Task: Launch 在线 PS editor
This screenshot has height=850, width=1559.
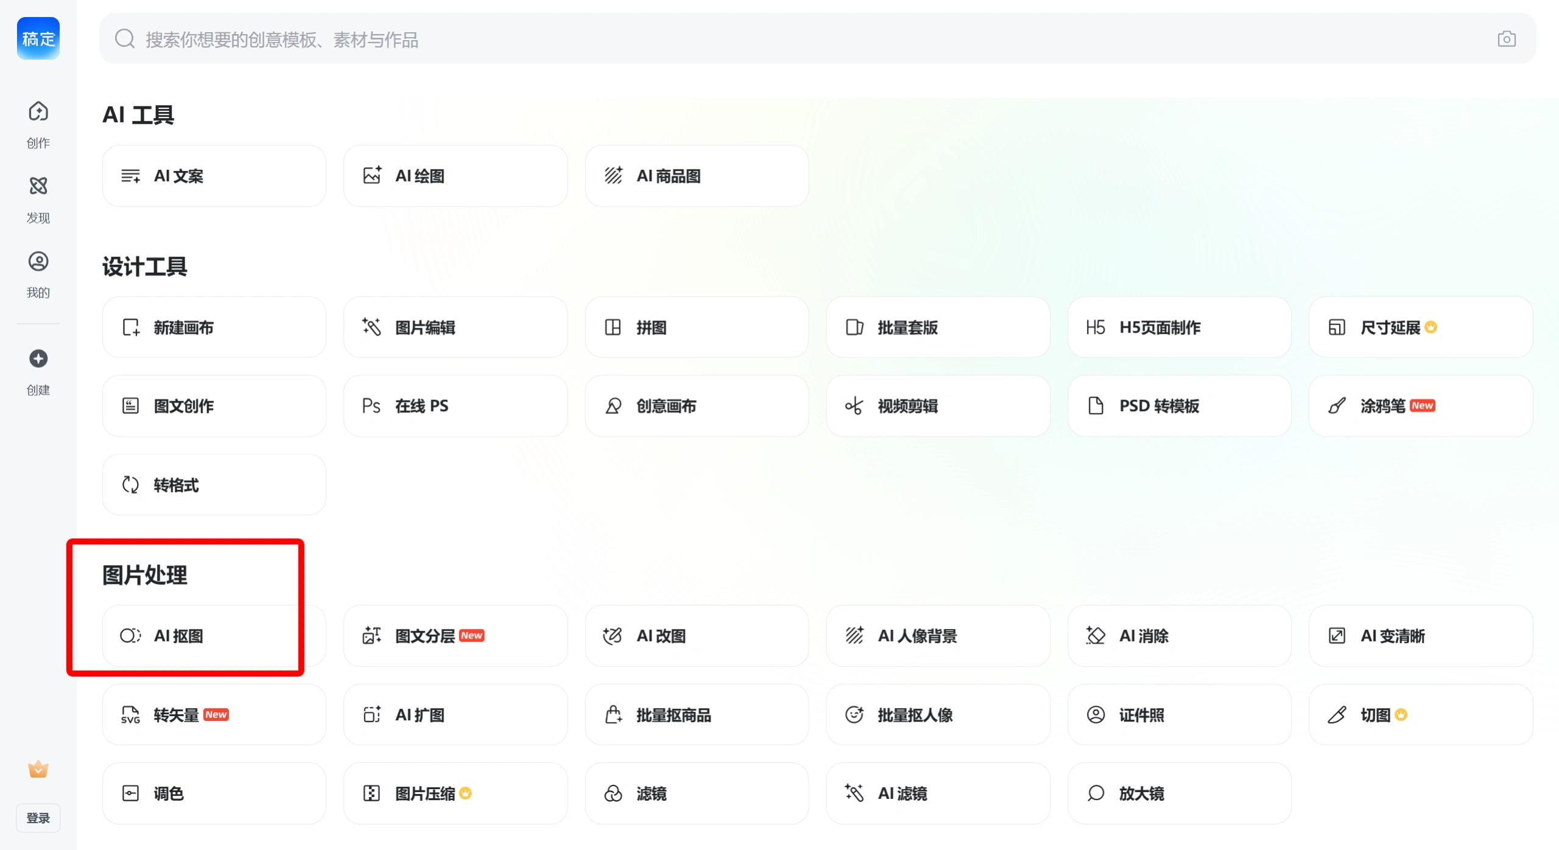Action: click(456, 406)
